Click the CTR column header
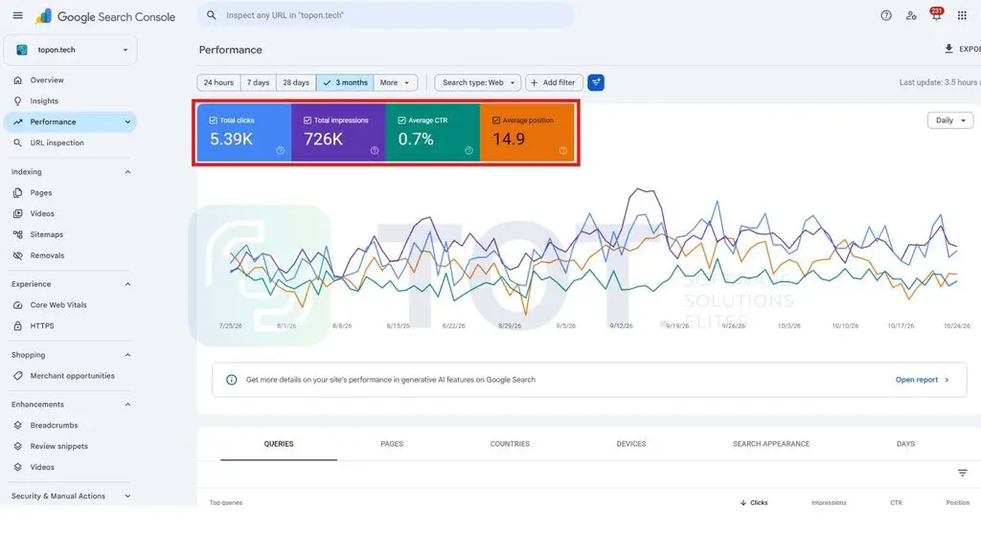The image size is (981, 551). click(x=896, y=502)
